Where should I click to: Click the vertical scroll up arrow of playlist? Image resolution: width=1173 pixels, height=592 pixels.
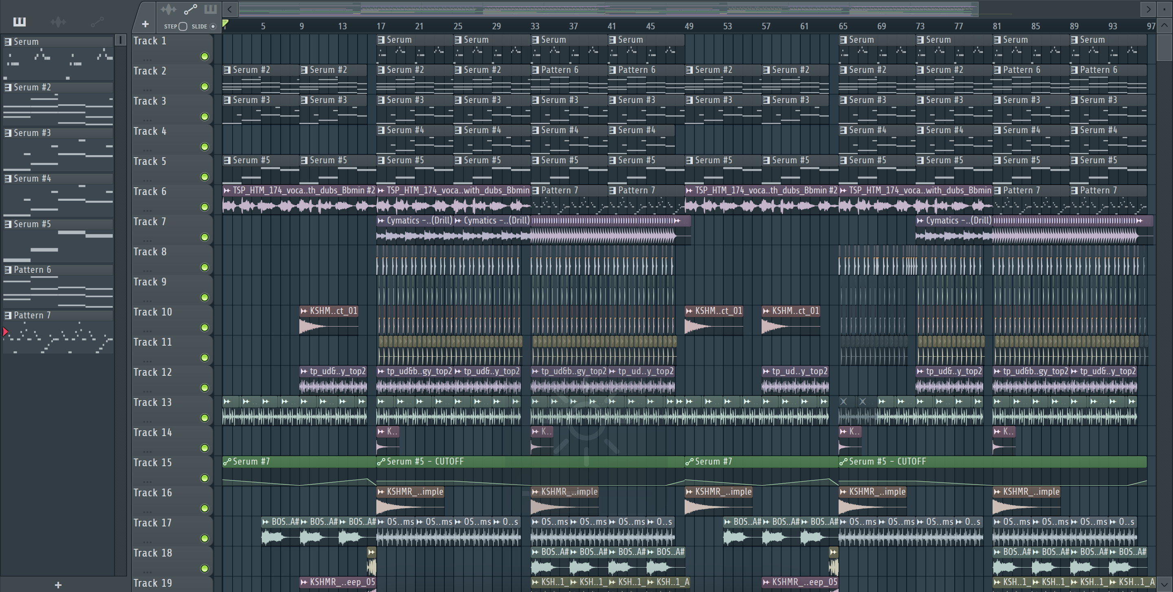pyautogui.click(x=1164, y=26)
